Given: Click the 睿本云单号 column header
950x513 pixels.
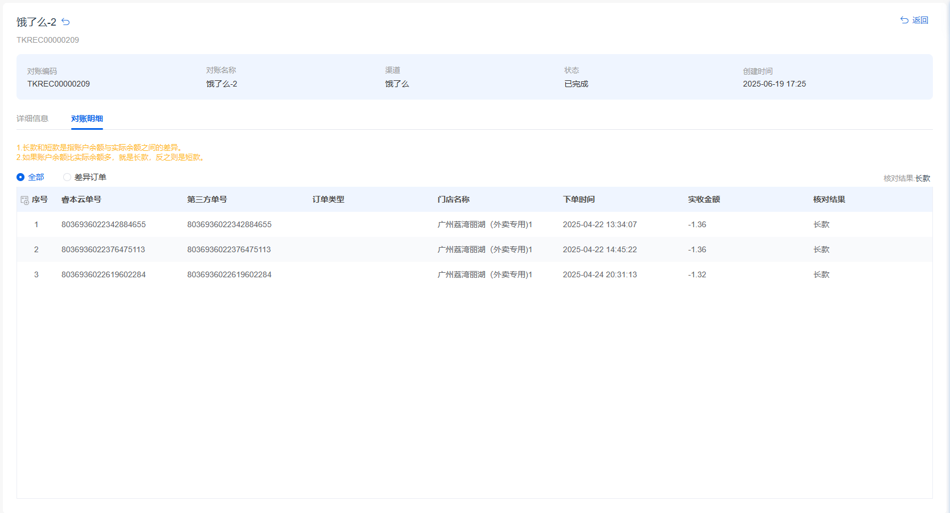Looking at the screenshot, I should pyautogui.click(x=81, y=199).
